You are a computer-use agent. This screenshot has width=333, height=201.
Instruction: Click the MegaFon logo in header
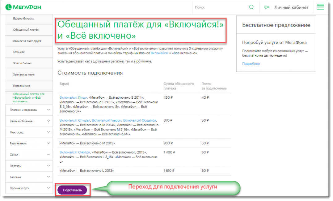point(23,7)
